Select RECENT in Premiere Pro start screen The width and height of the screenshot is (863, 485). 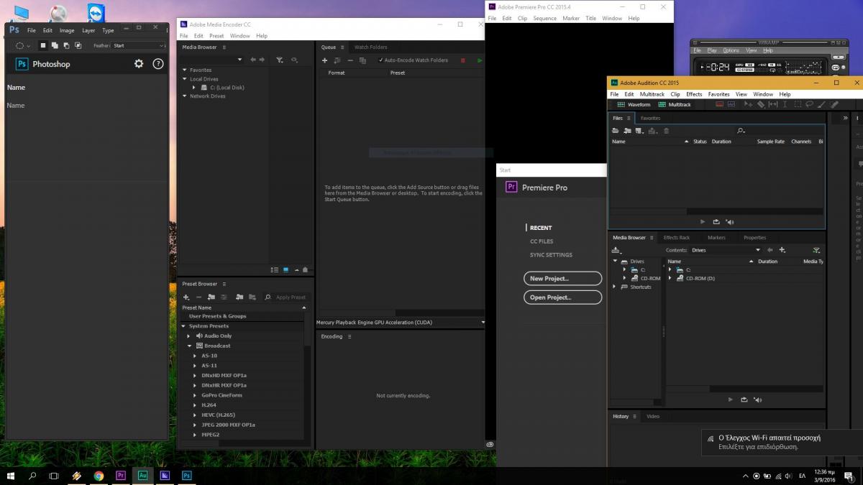(541, 228)
